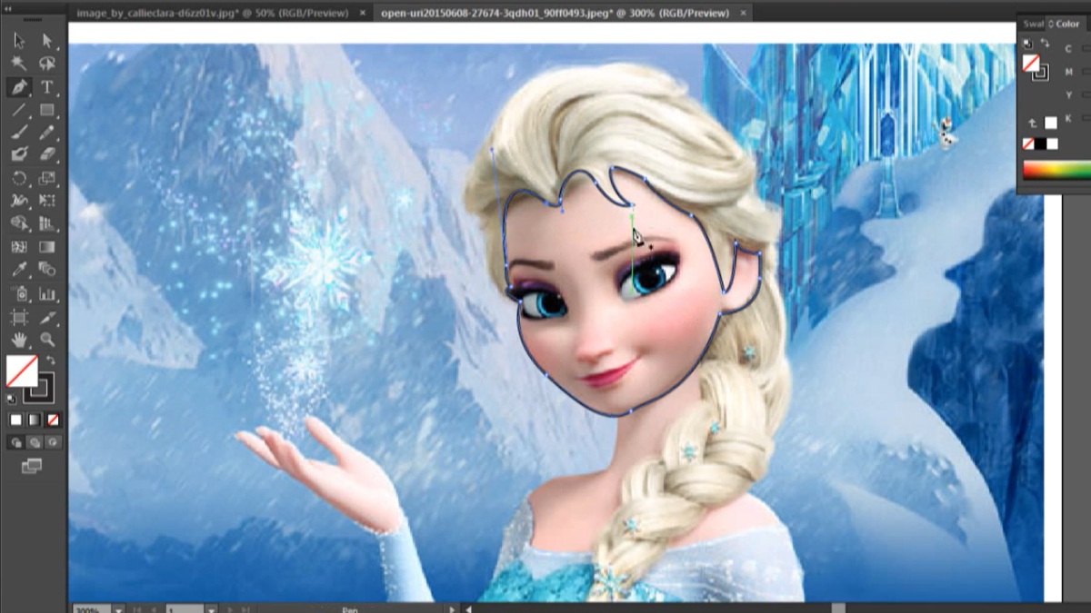The height and width of the screenshot is (613, 1091).
Task: Open the zoom level dropdown in status bar
Action: [x=120, y=609]
